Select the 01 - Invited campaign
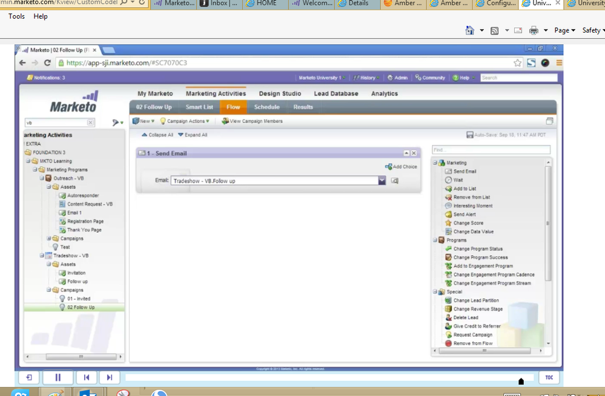 coord(75,299)
